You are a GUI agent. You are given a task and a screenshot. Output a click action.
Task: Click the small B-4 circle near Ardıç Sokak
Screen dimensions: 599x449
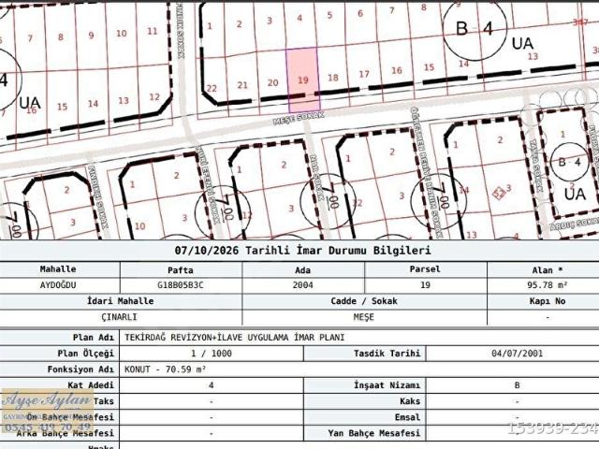pos(570,162)
